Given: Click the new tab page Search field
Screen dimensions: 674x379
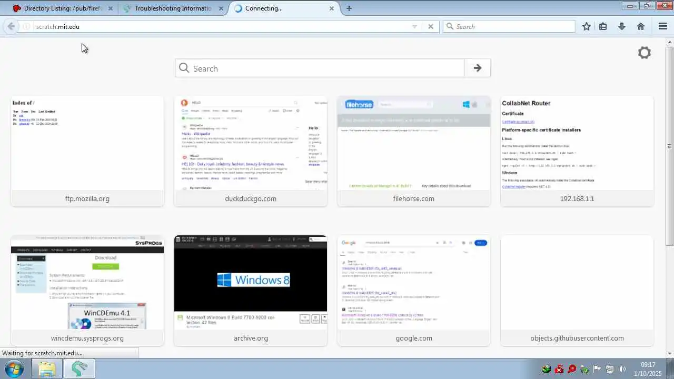Looking at the screenshot, I should point(320,68).
